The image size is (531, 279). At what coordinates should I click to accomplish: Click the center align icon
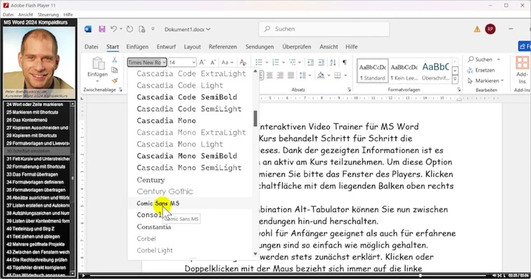click(x=270, y=75)
